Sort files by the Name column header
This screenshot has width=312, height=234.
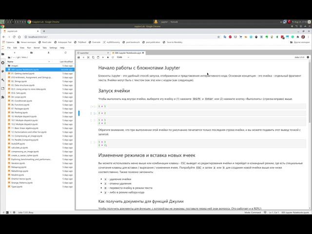28,62
